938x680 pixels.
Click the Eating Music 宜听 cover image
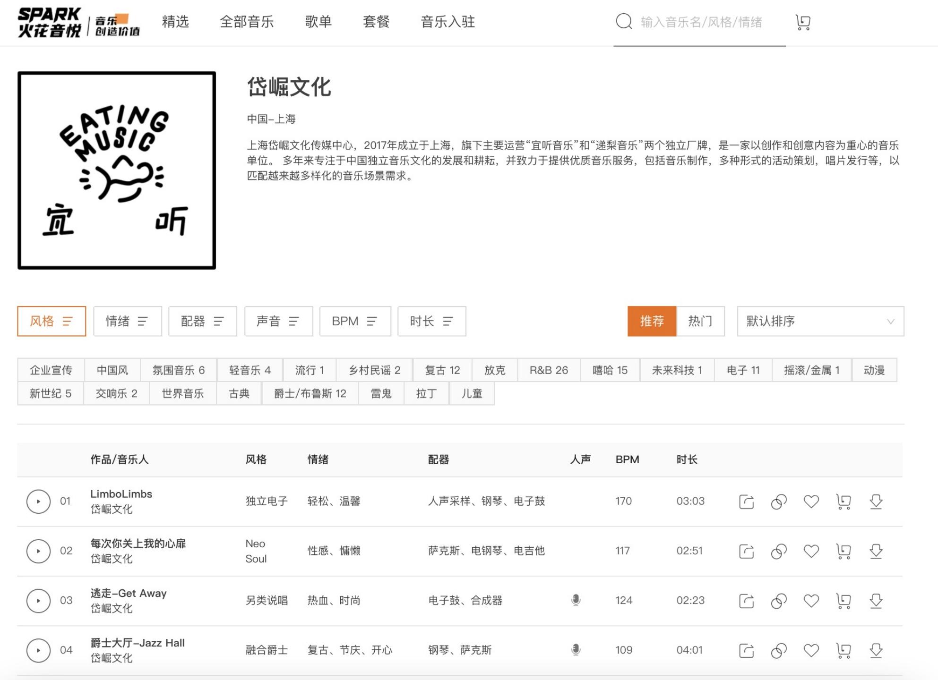point(117,170)
